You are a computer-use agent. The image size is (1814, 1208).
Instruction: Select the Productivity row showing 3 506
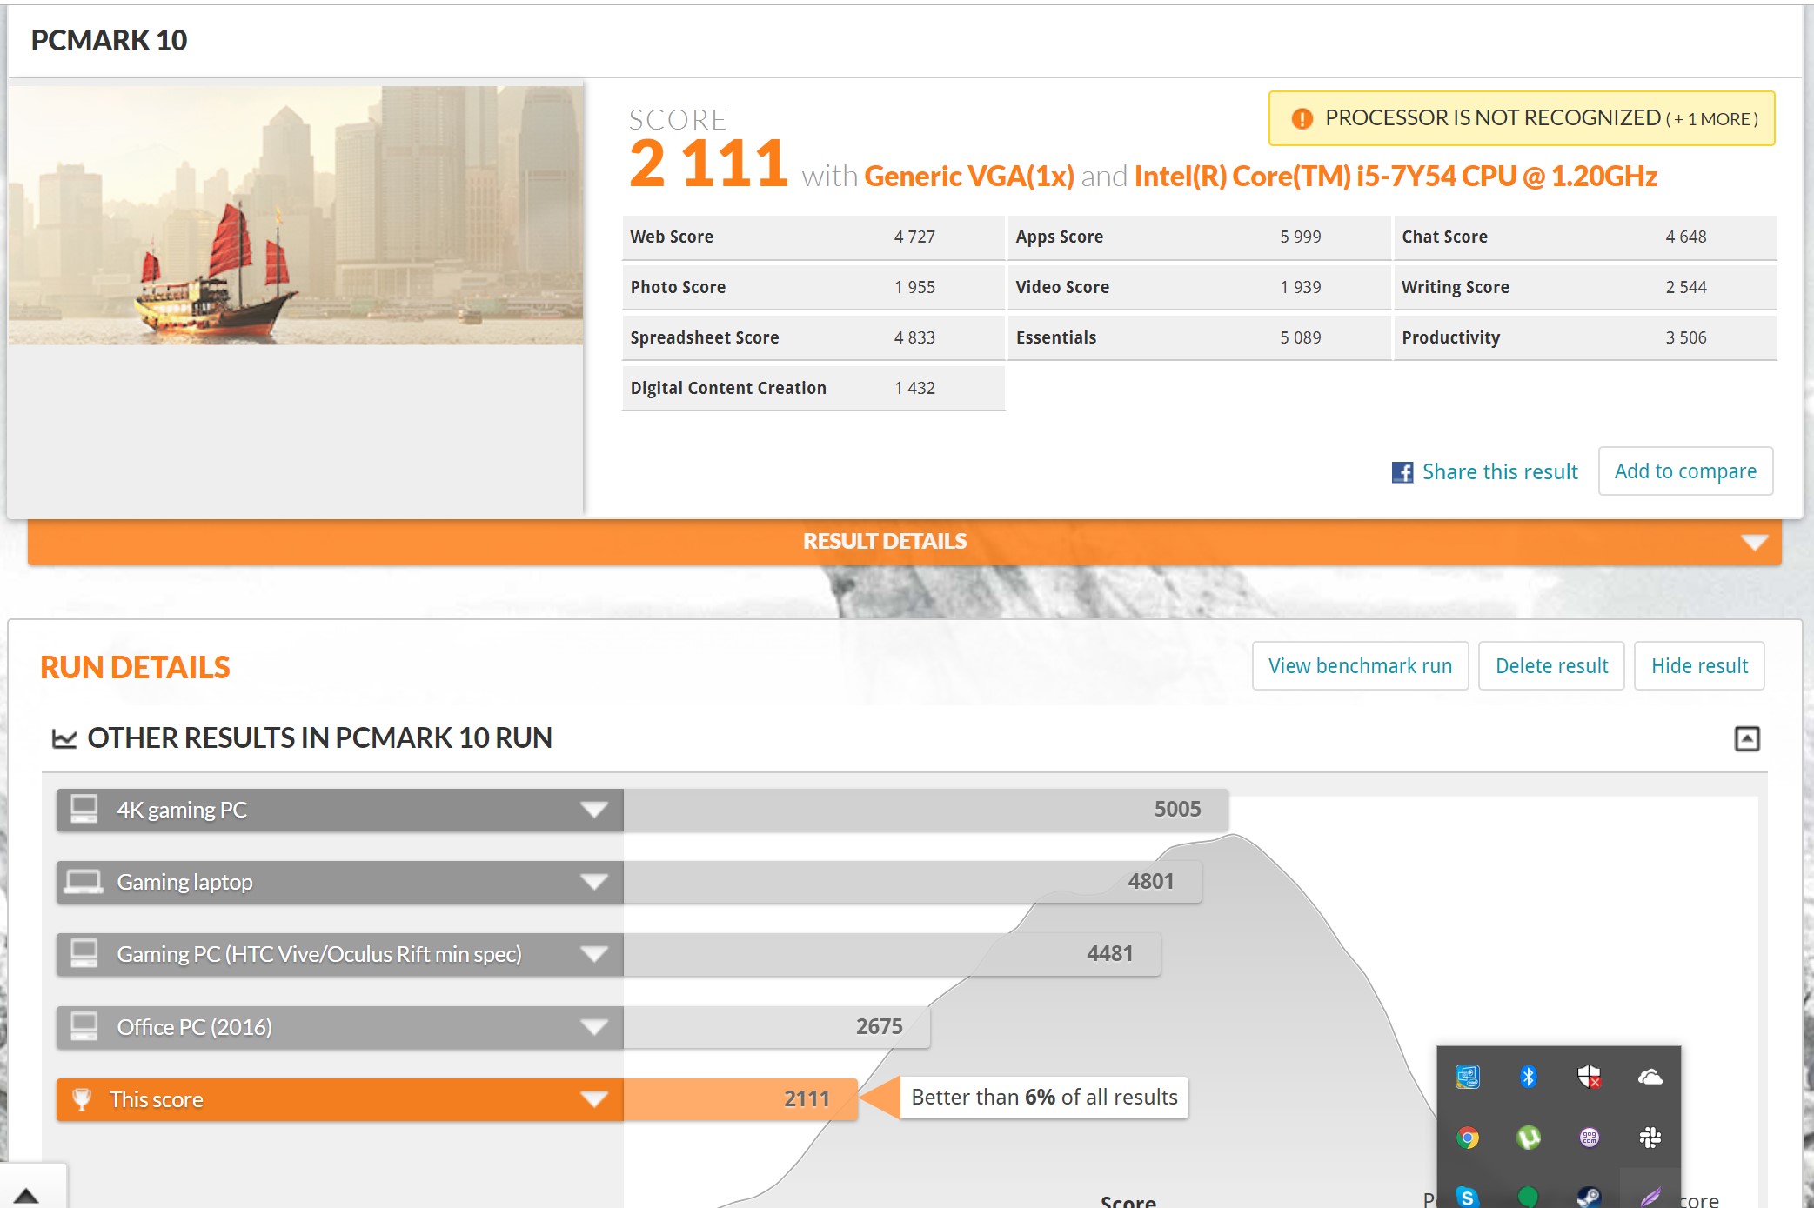(x=1585, y=337)
